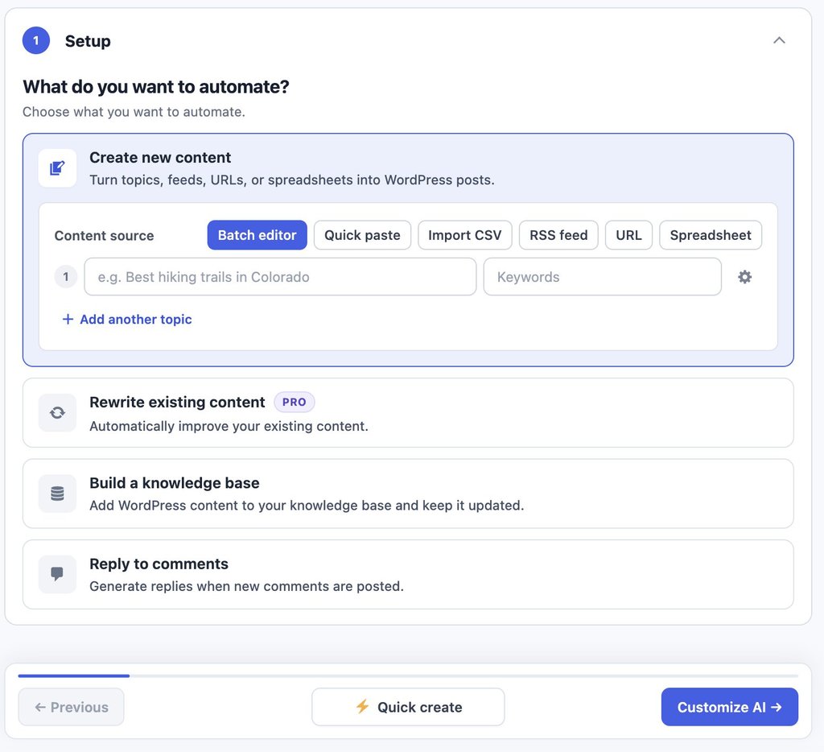Select RSS feed content source

(558, 235)
